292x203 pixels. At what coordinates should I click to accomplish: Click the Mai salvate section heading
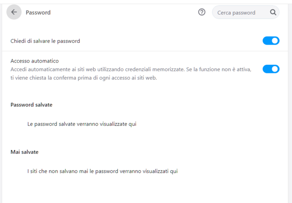(x=24, y=152)
